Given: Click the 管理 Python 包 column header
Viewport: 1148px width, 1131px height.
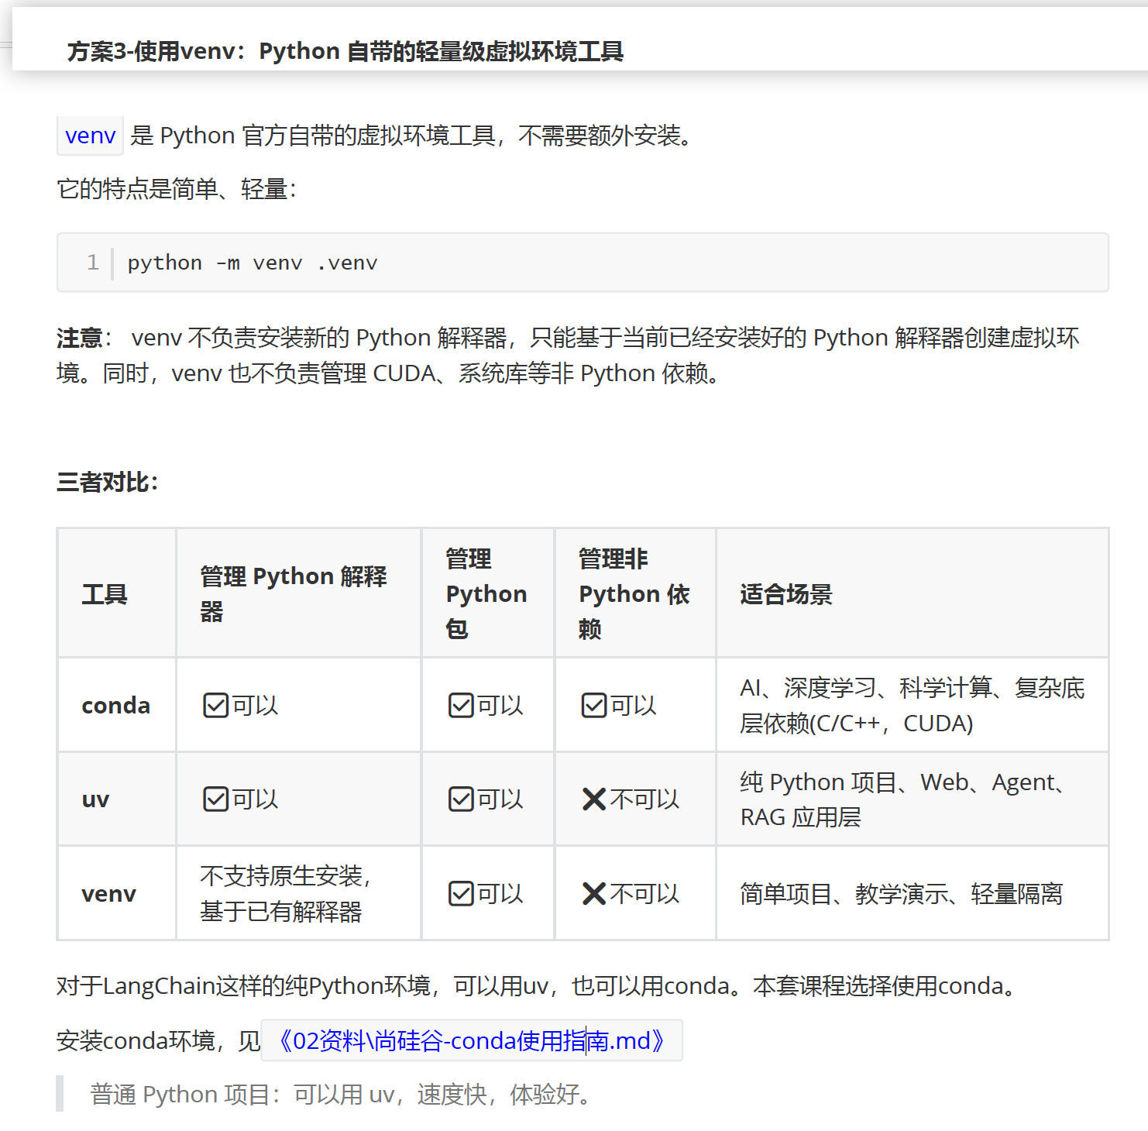Looking at the screenshot, I should [488, 593].
